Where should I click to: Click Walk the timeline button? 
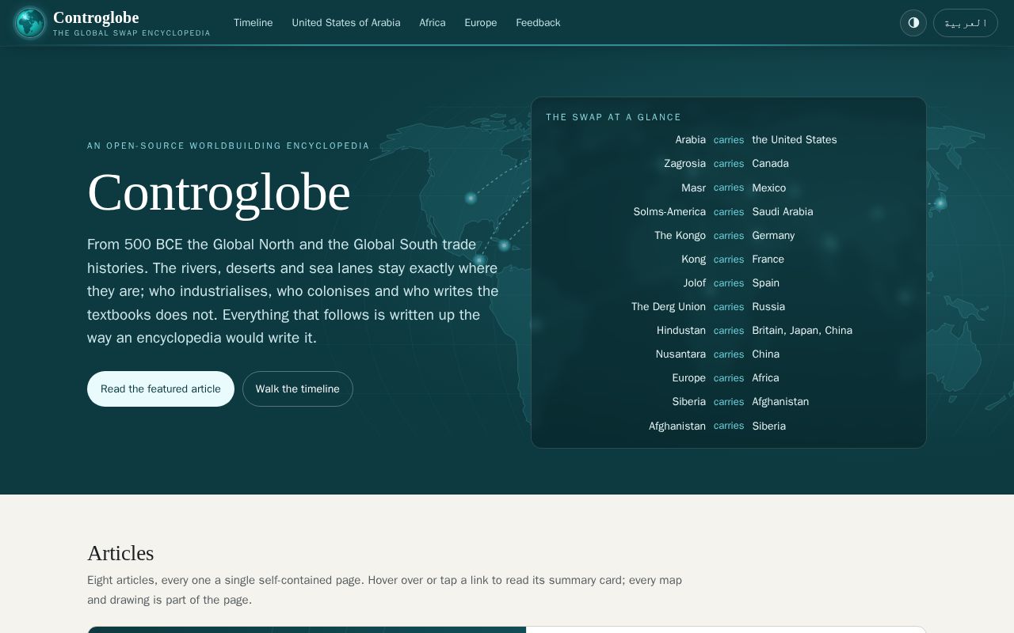[x=298, y=389]
